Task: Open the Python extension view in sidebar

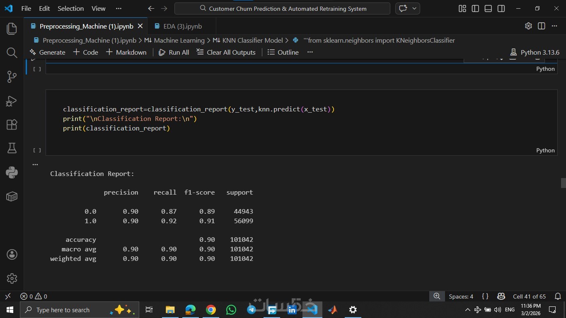Action: click(x=12, y=172)
